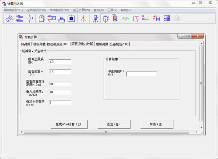This screenshot has height=159, width=218.
Task: Click the concrete cube column icon
Action: pos(41,18)
